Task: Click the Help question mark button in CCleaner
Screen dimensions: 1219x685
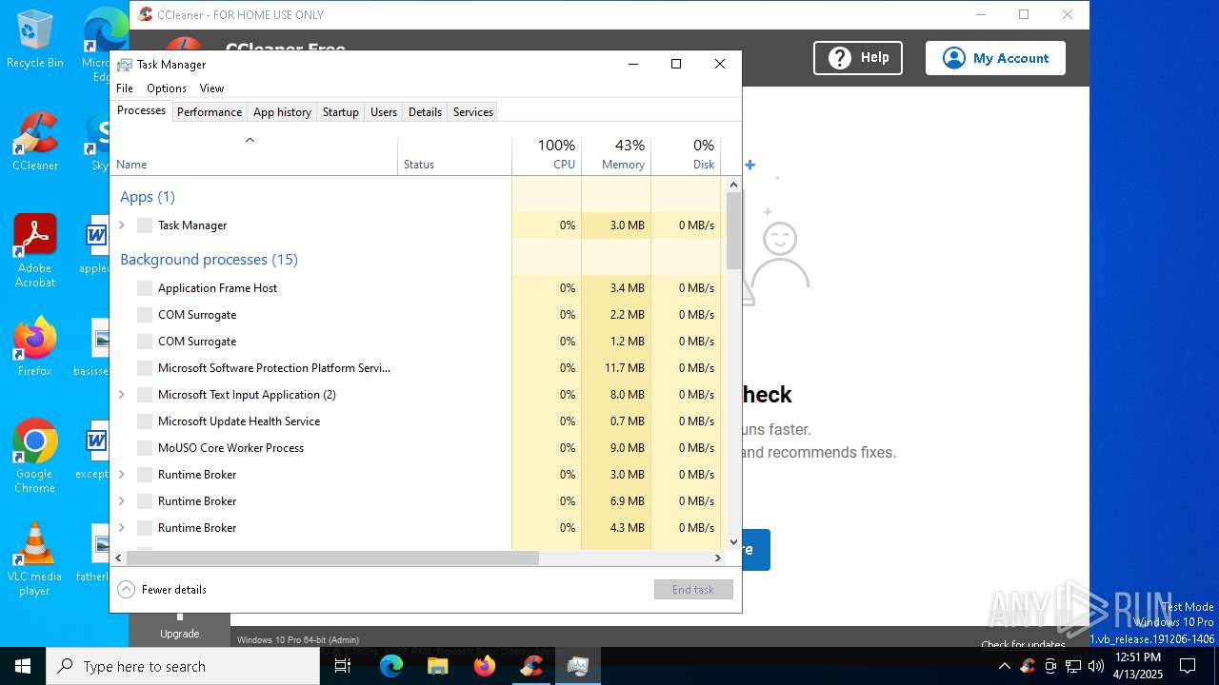Action: pyautogui.click(x=858, y=58)
